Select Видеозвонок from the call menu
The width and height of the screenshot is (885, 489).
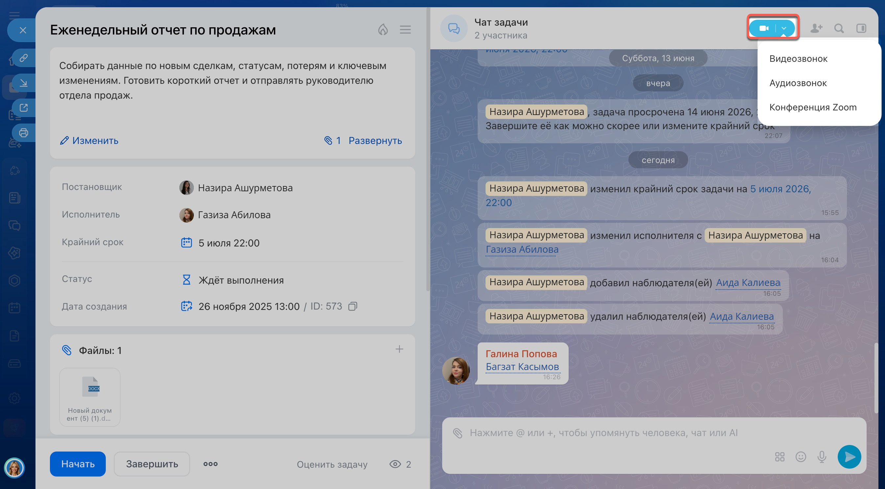798,59
